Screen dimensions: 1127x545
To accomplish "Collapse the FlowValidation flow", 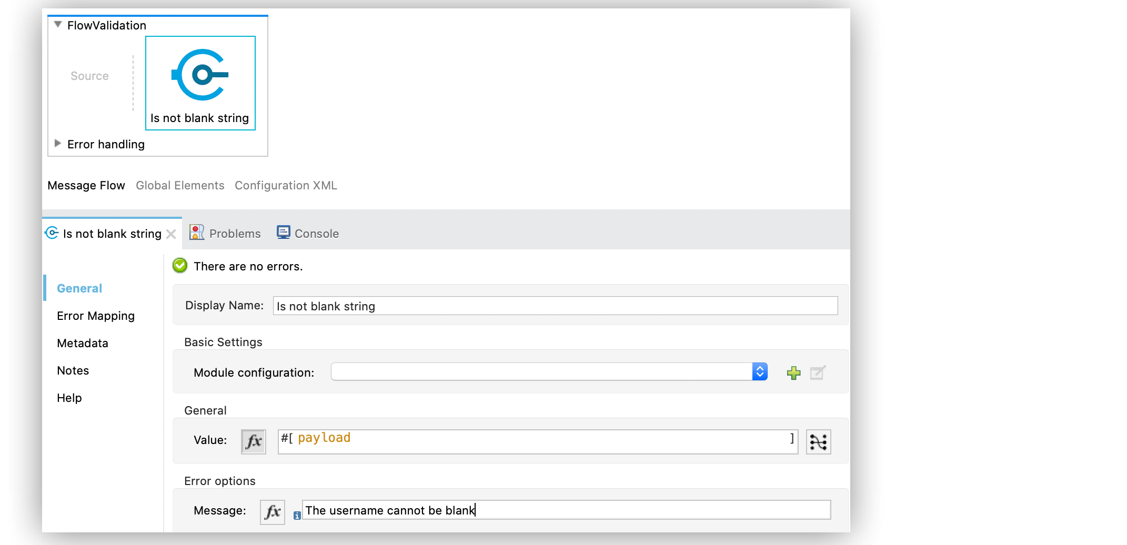I will 57,24.
